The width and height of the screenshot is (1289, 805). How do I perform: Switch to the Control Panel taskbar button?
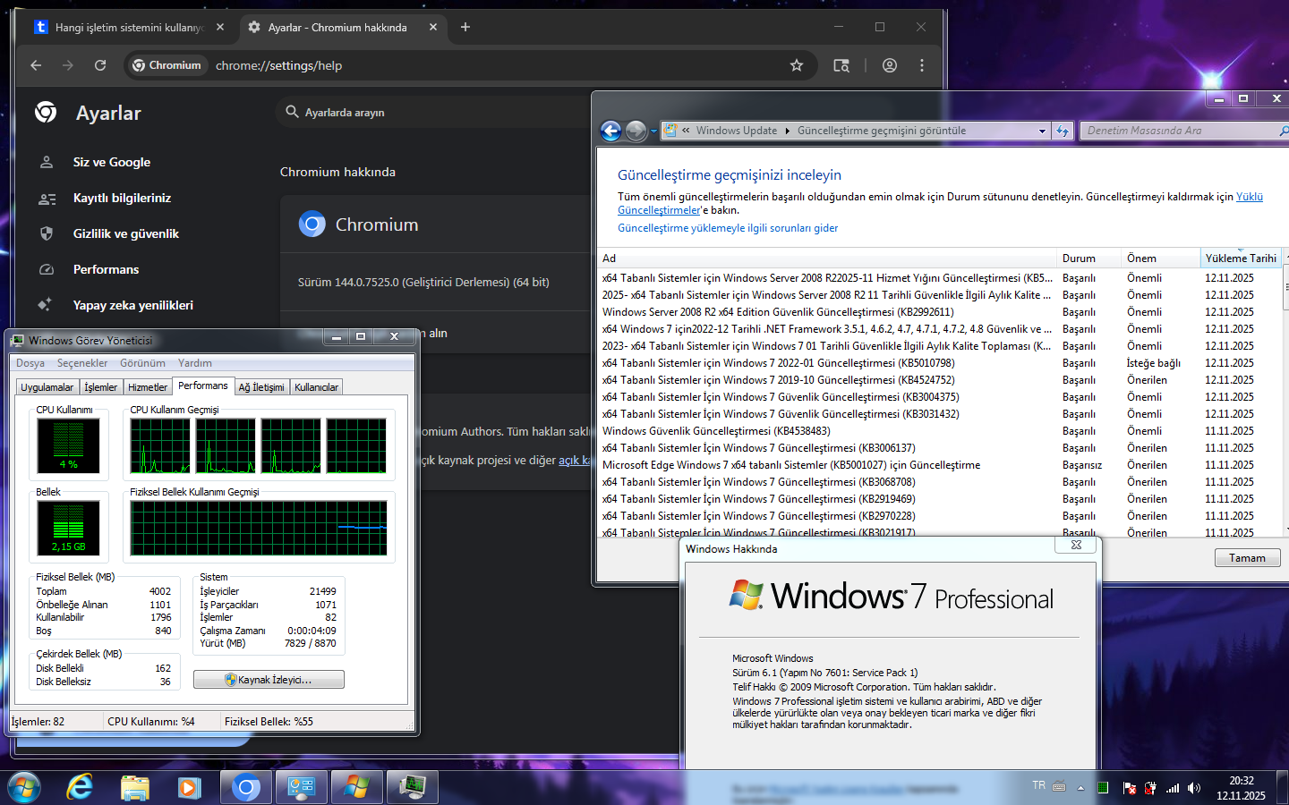coord(301,787)
